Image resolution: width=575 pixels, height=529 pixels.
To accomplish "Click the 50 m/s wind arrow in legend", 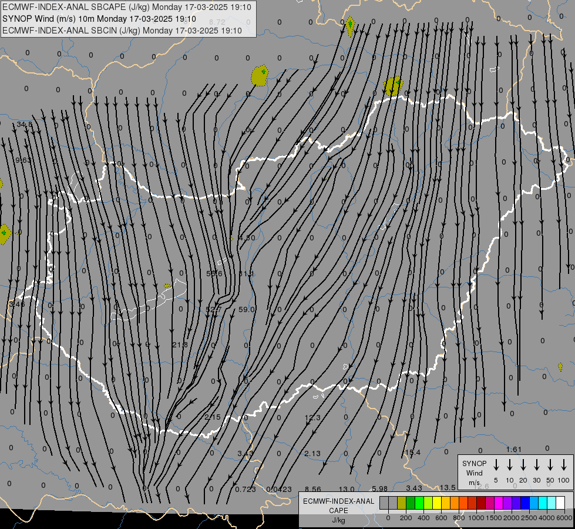I will point(550,465).
